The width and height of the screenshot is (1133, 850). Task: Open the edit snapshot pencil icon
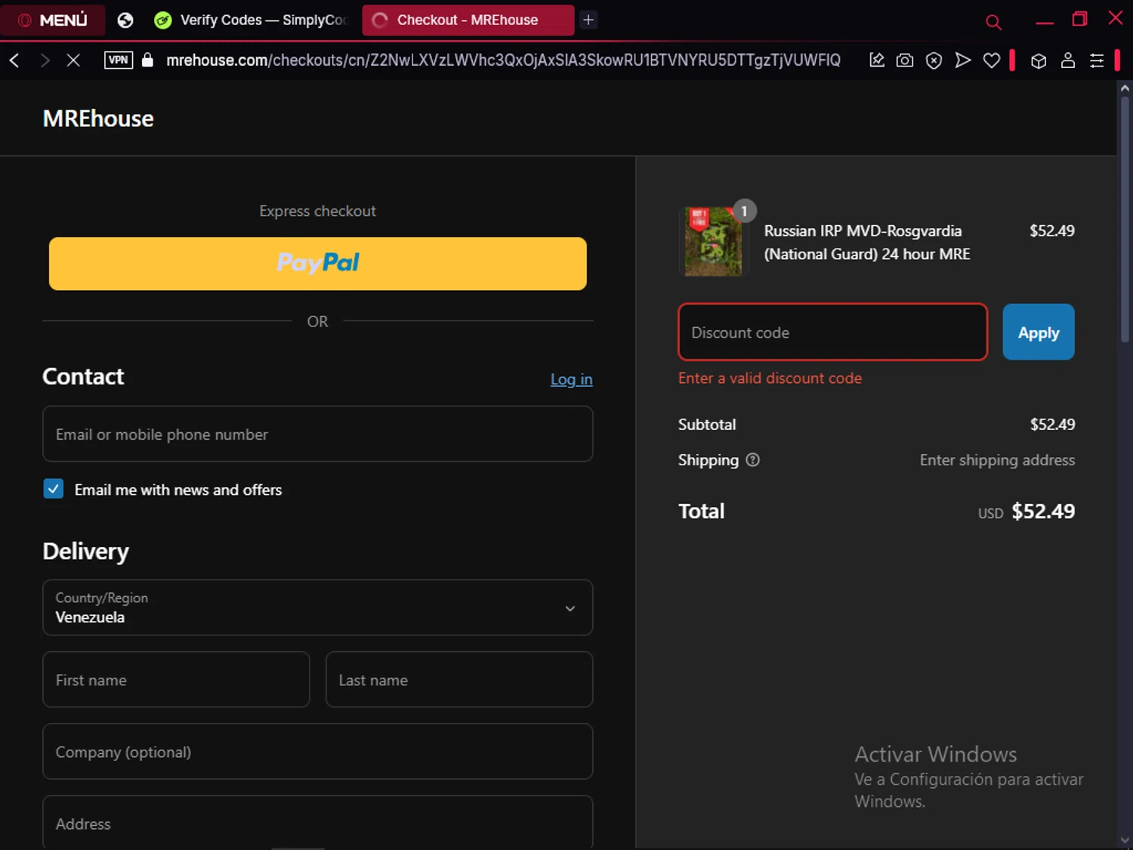tap(877, 60)
